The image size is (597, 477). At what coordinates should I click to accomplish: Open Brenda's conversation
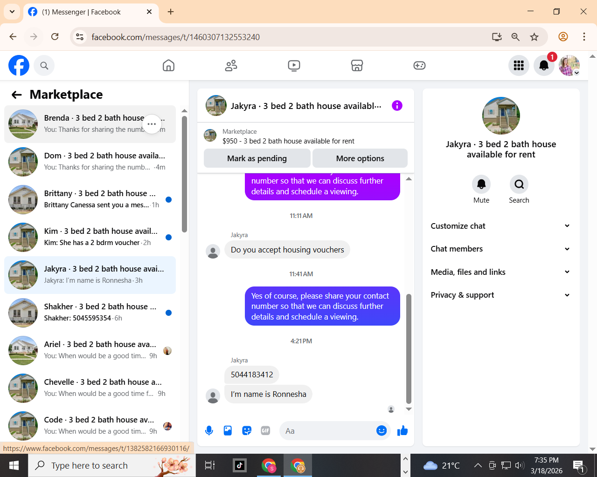pos(90,124)
